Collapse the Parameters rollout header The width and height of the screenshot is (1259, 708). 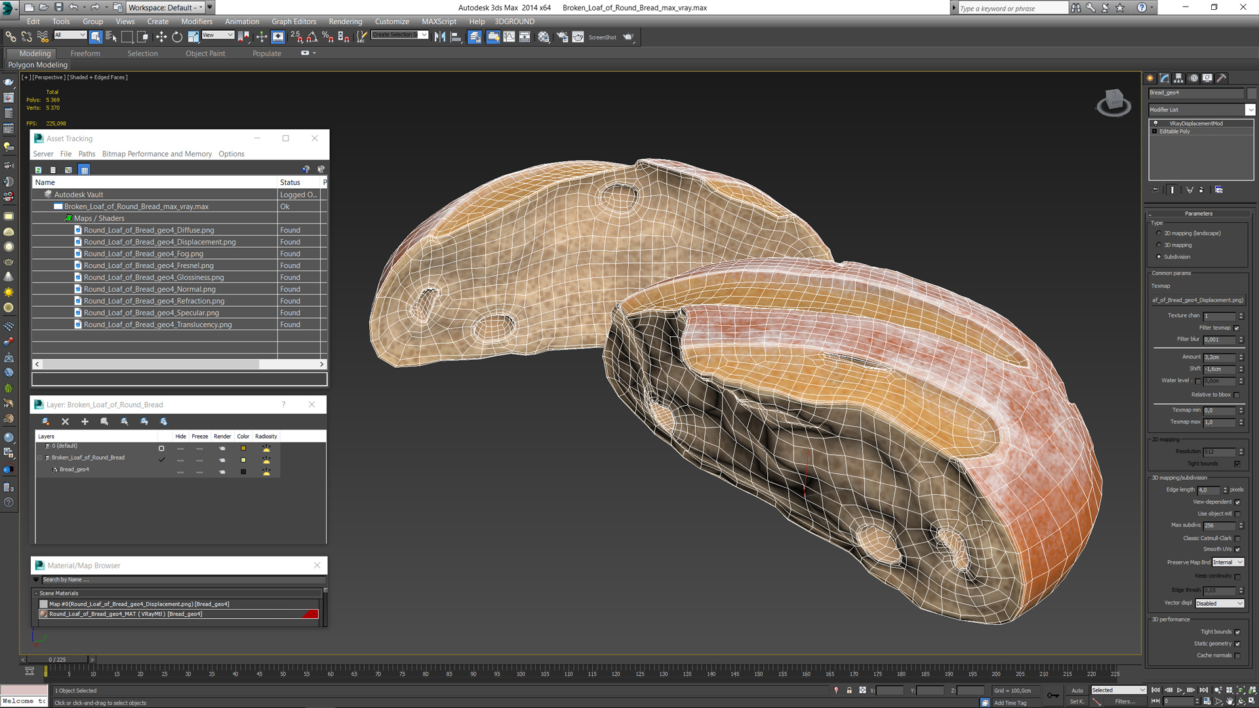tap(1198, 214)
